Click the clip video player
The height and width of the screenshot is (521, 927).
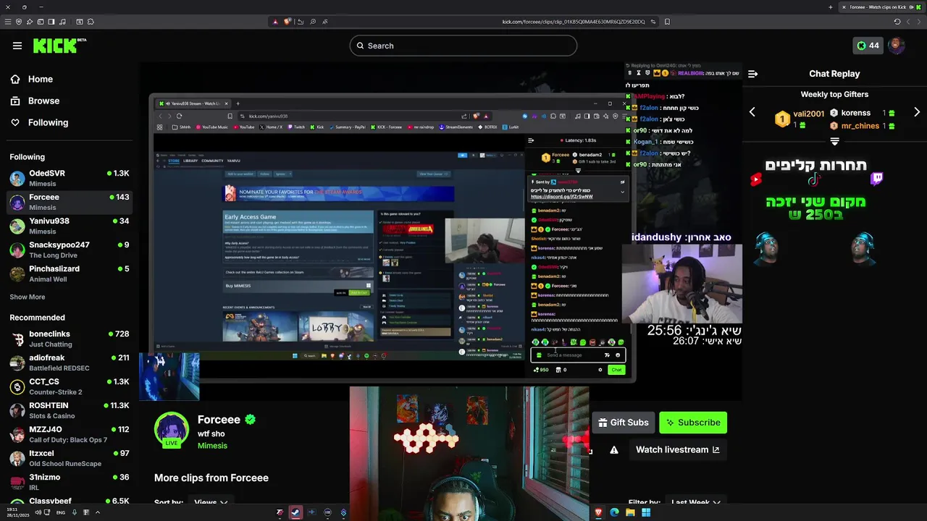(x=440, y=232)
